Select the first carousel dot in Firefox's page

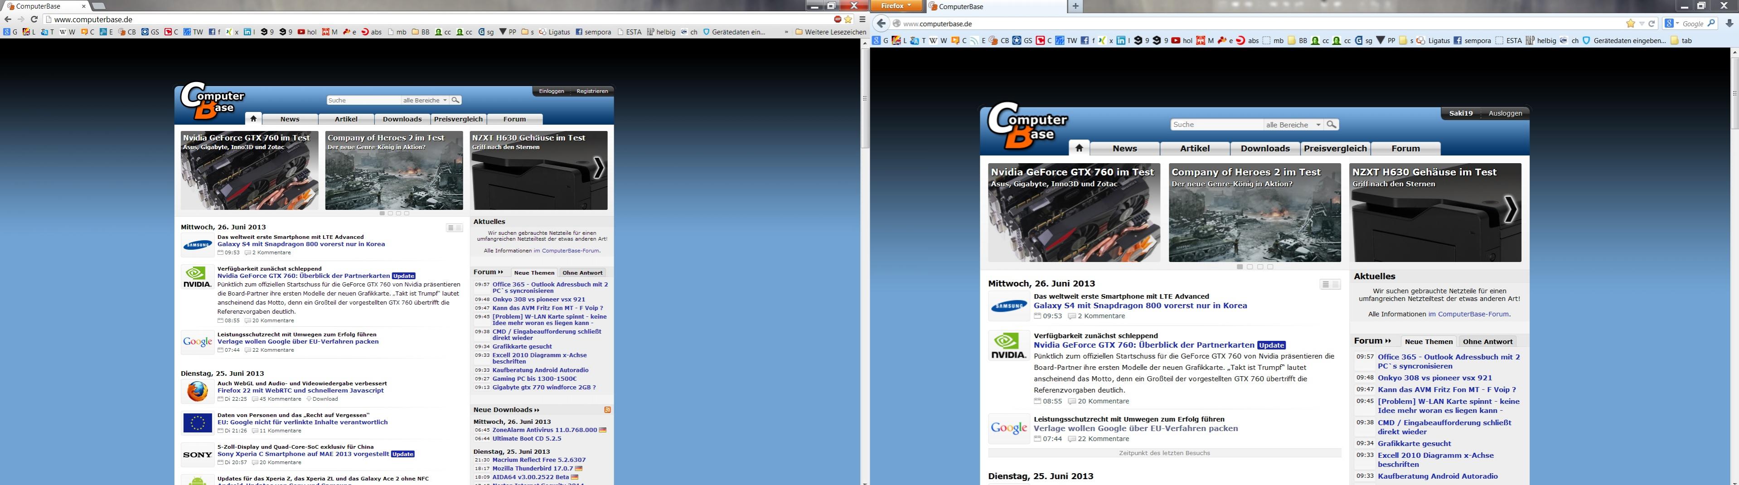(1240, 267)
